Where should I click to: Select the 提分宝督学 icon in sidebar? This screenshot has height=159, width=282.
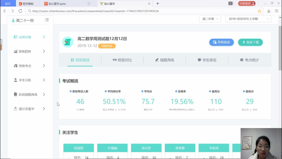pyautogui.click(x=16, y=109)
